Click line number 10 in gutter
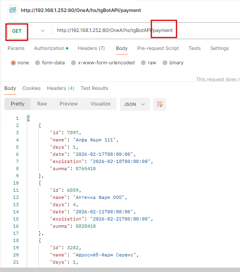The width and height of the screenshot is (240, 272). click(x=16, y=183)
